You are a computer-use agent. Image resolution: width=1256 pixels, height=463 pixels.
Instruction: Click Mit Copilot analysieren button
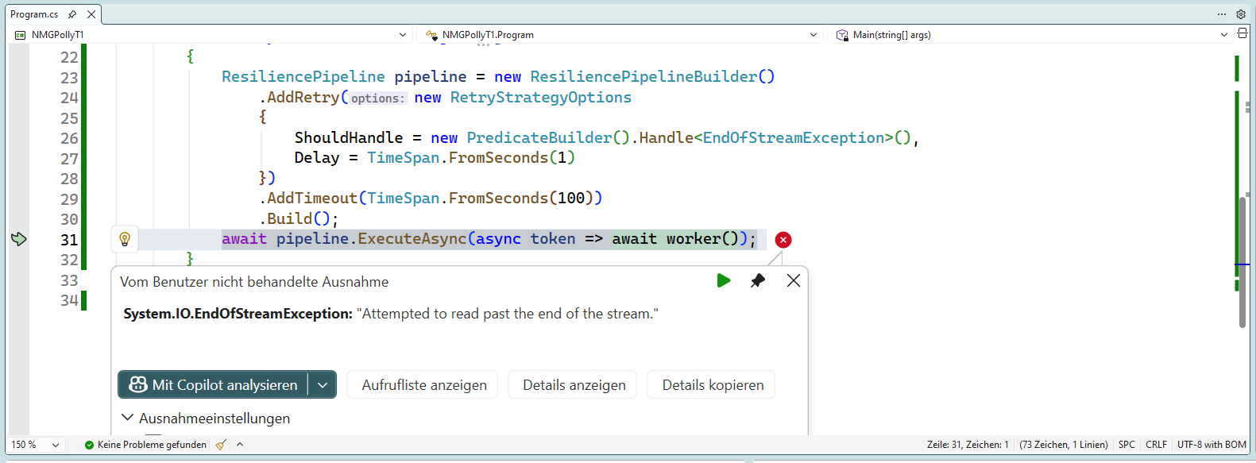click(213, 384)
